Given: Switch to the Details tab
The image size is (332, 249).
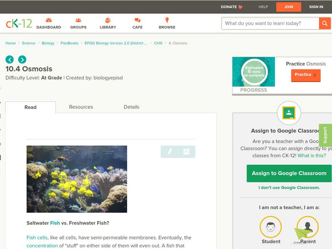Looking at the screenshot, I should pos(132,107).
